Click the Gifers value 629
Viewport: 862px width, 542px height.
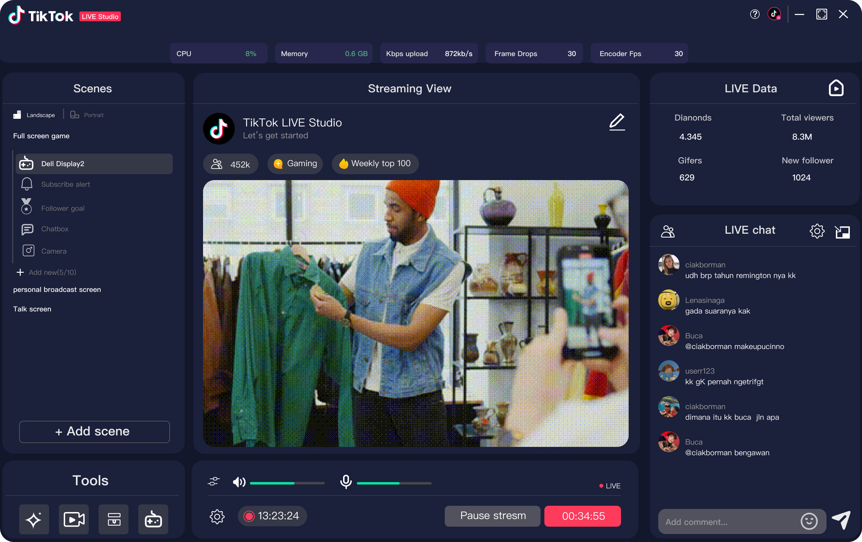pos(686,178)
